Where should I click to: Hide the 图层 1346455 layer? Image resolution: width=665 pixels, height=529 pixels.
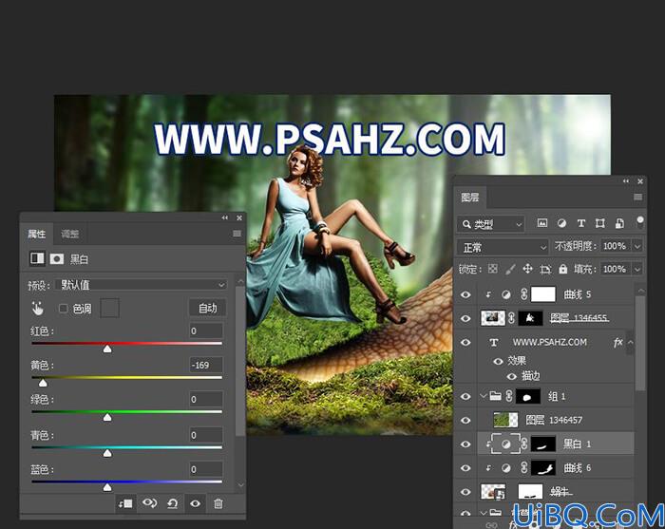coord(465,318)
